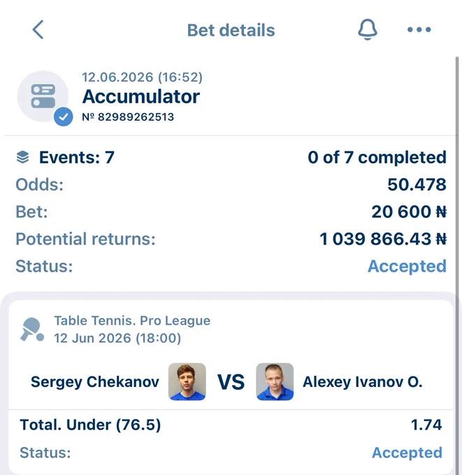The height and width of the screenshot is (475, 462).
Task: Open the three-dot more options menu
Action: (x=419, y=29)
